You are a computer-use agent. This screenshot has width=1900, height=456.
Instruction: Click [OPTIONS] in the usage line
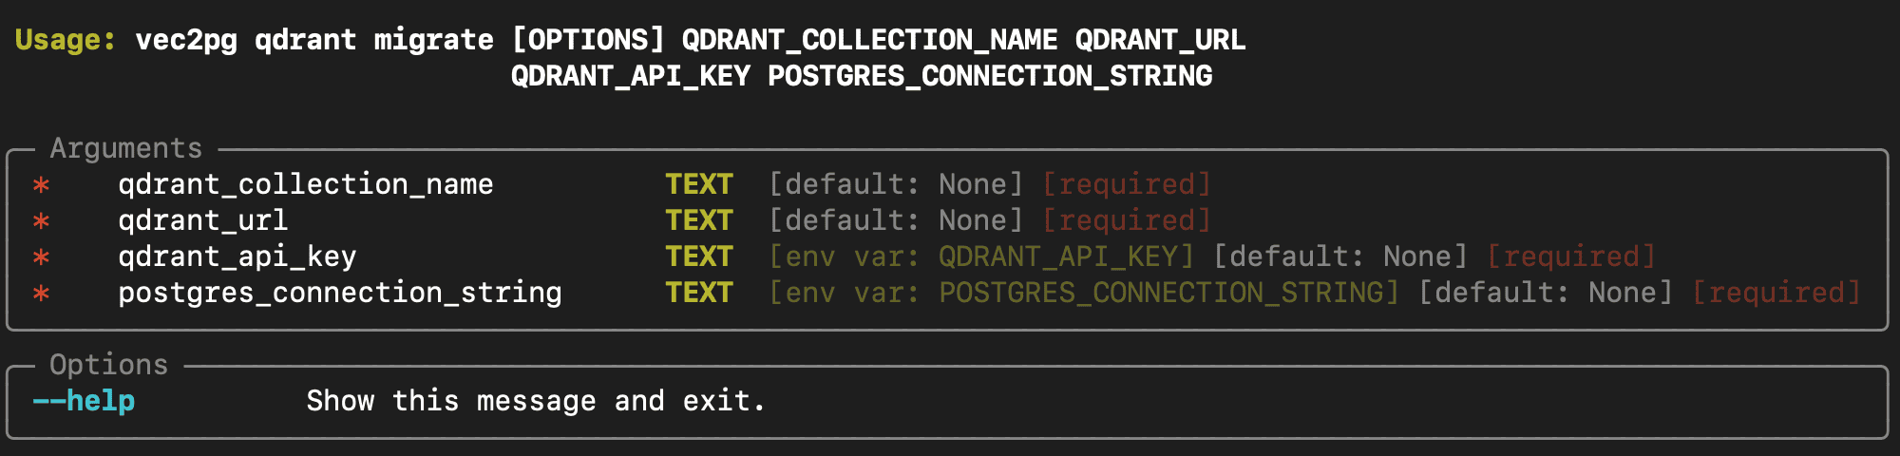pyautogui.click(x=588, y=40)
